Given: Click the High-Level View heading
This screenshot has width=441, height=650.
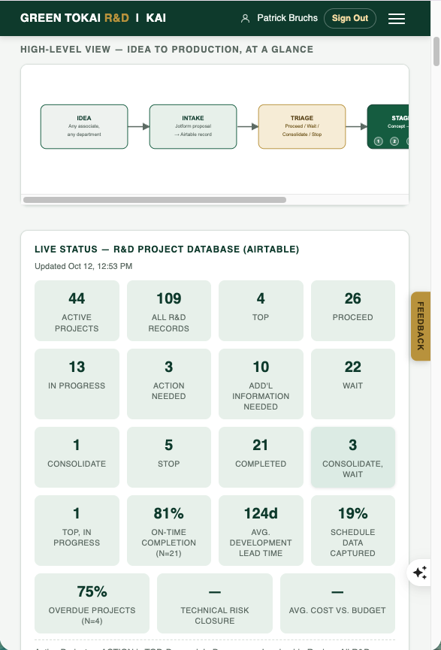Looking at the screenshot, I should (x=167, y=50).
